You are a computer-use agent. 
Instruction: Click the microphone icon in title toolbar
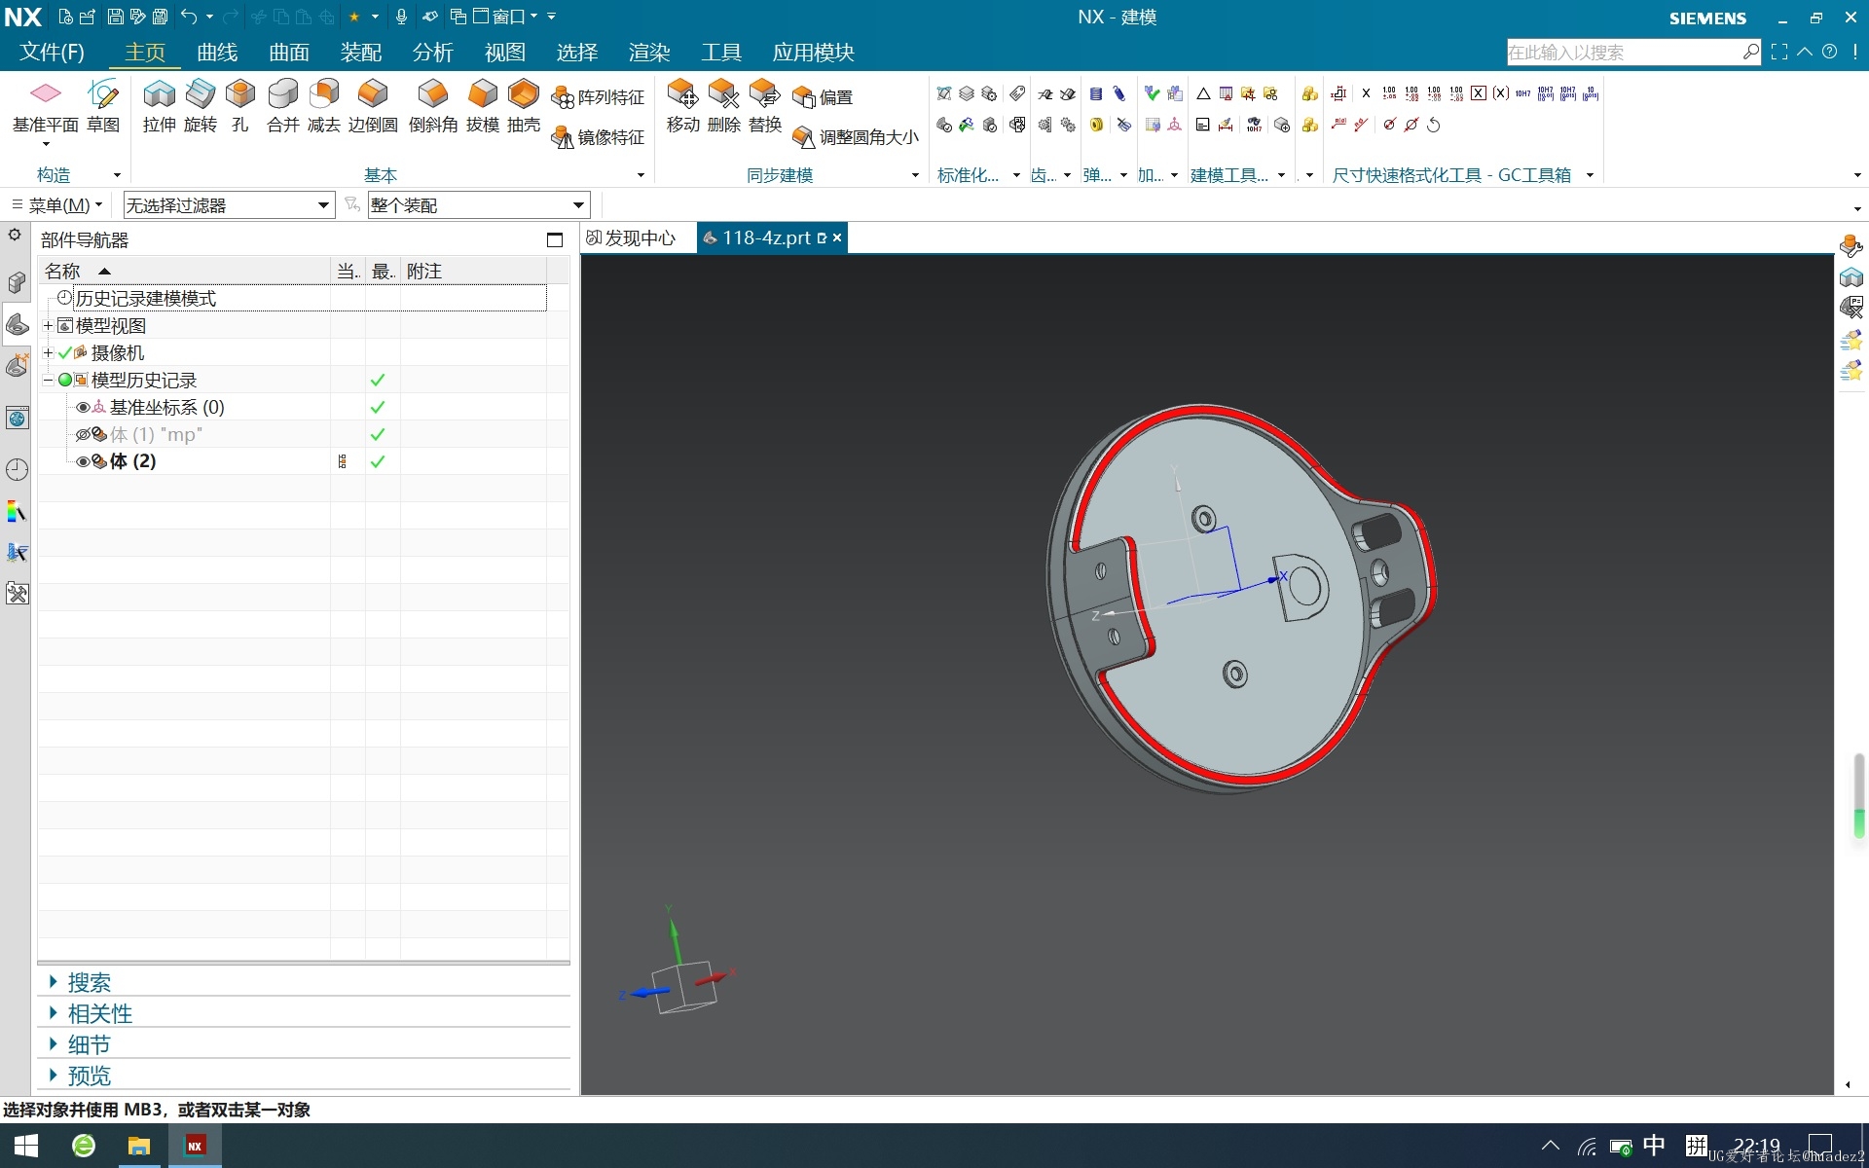(x=401, y=17)
